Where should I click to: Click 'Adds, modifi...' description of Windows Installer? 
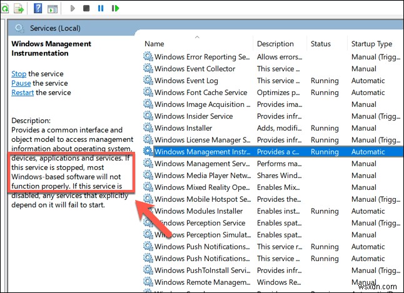[x=279, y=128]
